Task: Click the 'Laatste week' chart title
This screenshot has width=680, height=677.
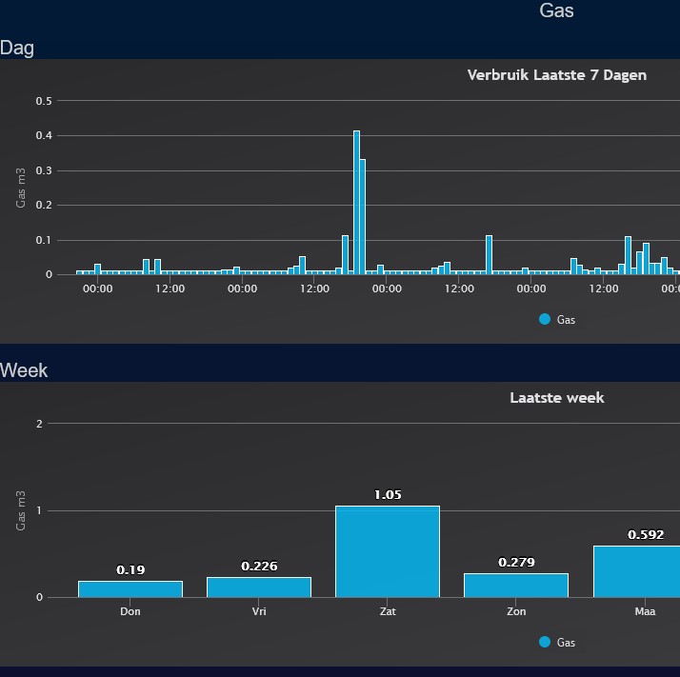Action: point(557,398)
